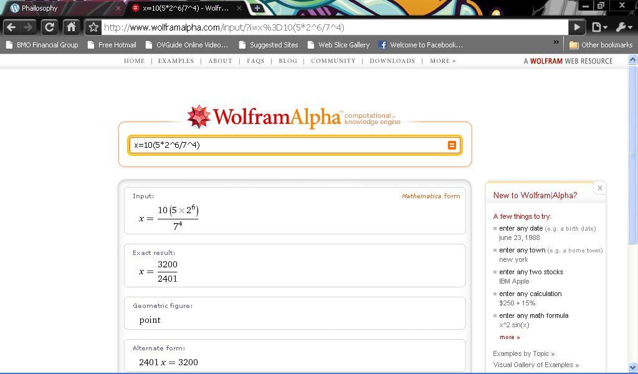
Task: Try the 'IBM Apple' stocks example
Action: tap(514, 281)
